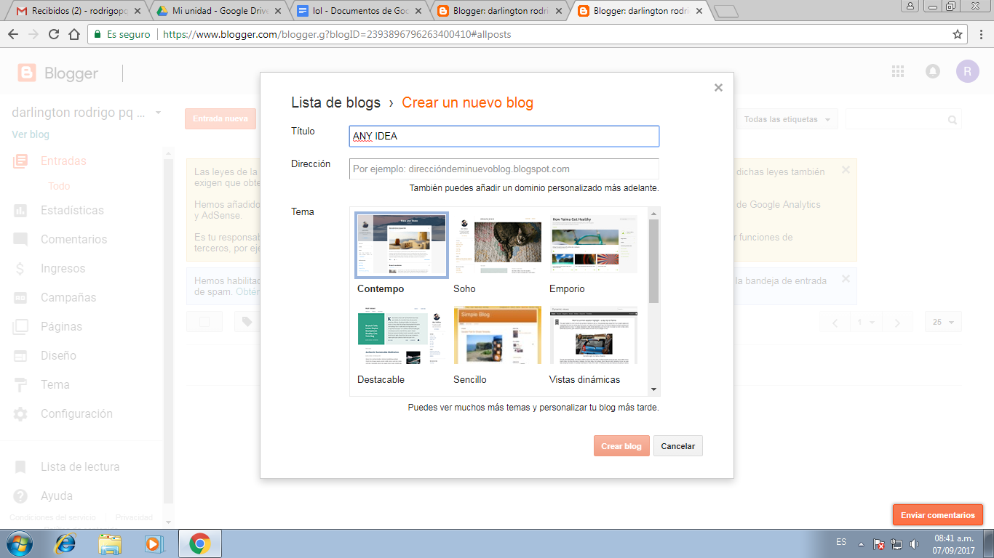Click the Cancelar button
The height and width of the screenshot is (558, 994).
(x=678, y=446)
